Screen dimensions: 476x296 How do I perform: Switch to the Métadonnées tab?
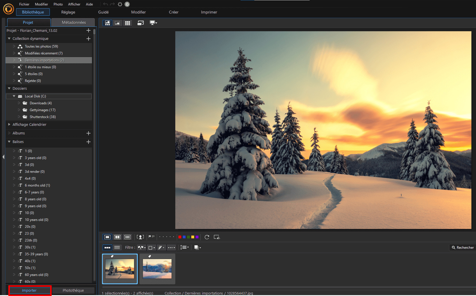pyautogui.click(x=73, y=22)
